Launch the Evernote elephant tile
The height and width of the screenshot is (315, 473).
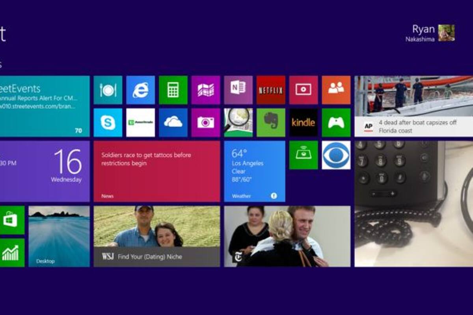click(271, 122)
